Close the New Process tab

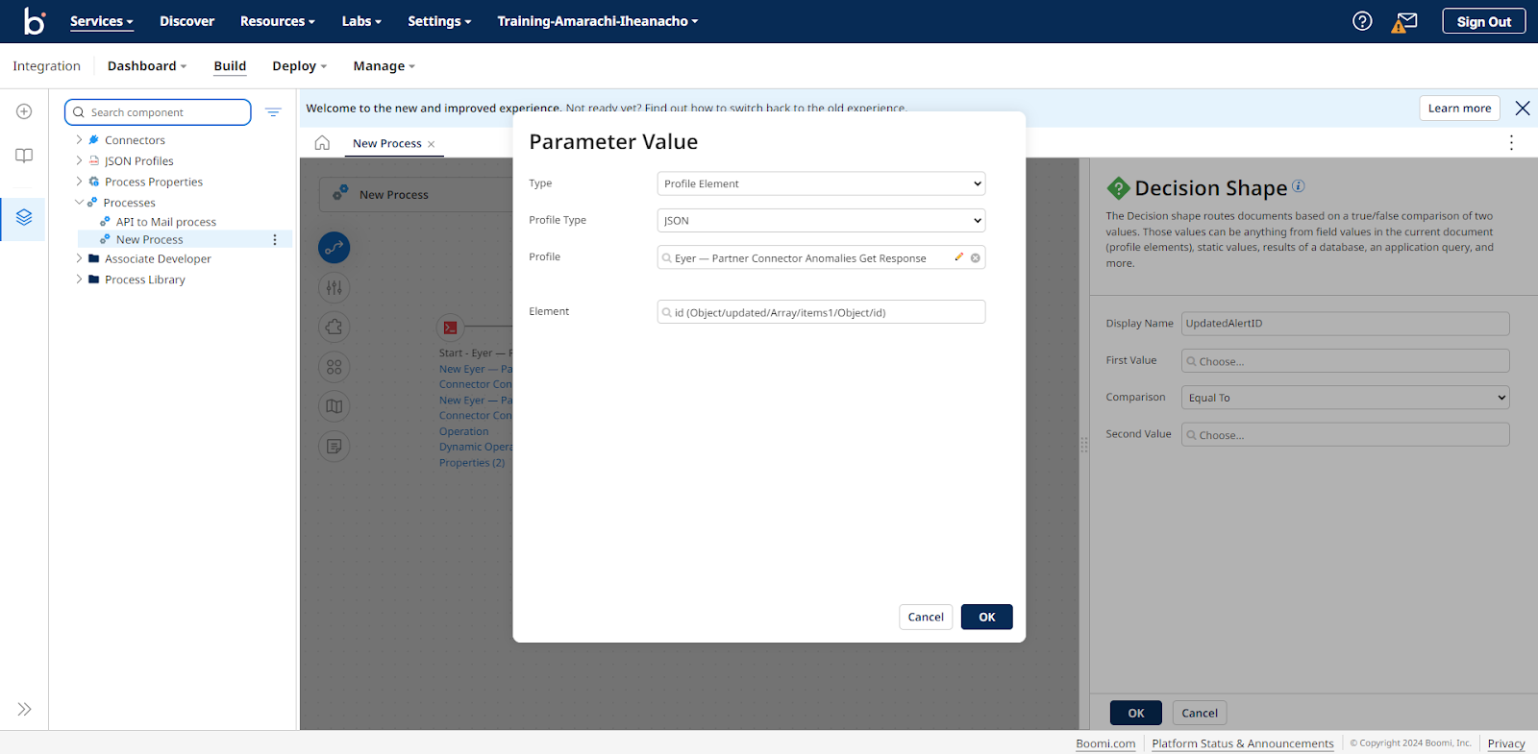[x=432, y=144]
